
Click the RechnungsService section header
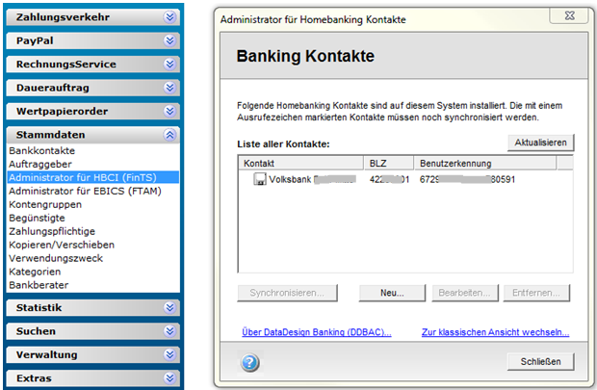click(x=92, y=64)
